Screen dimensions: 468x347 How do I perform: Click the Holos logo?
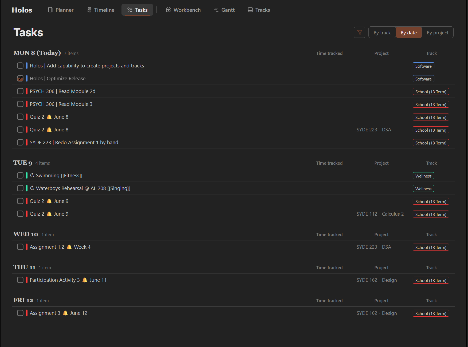(x=22, y=10)
